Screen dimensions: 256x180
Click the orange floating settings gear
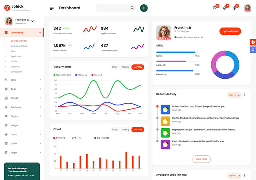click(x=253, y=42)
